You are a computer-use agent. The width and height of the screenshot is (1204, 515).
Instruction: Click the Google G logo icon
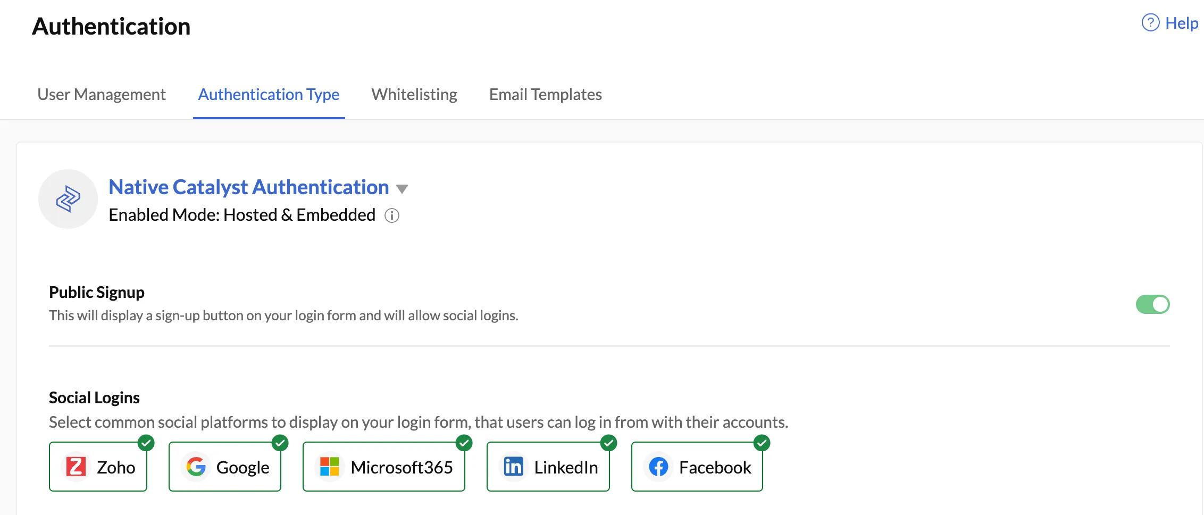tap(196, 467)
